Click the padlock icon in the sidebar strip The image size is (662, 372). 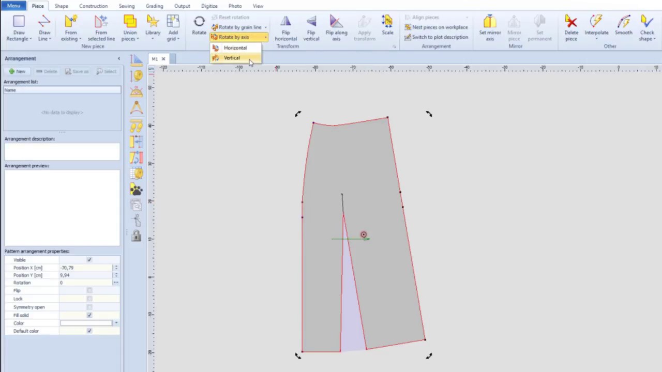[x=136, y=236]
